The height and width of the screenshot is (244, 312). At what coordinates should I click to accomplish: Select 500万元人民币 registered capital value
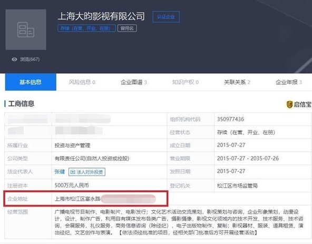coord(72,186)
